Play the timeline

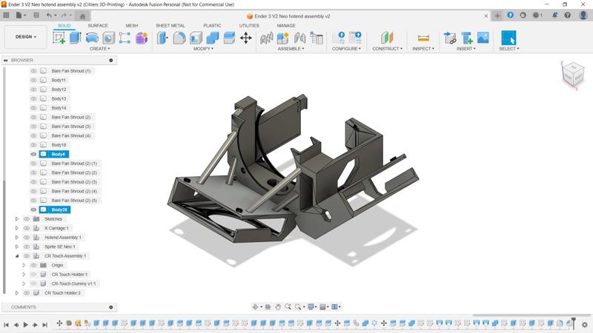coord(26,325)
